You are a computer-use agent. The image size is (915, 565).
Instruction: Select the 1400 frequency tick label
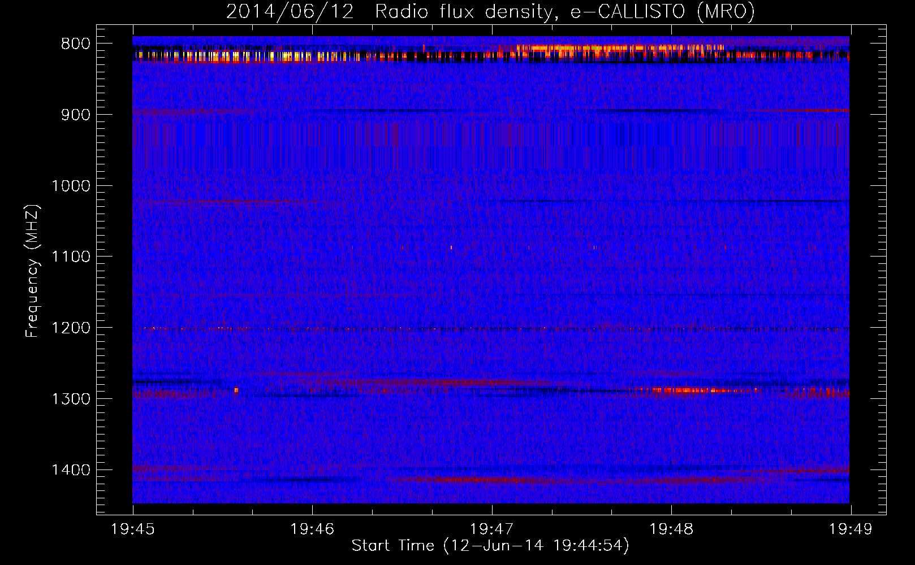coord(71,470)
